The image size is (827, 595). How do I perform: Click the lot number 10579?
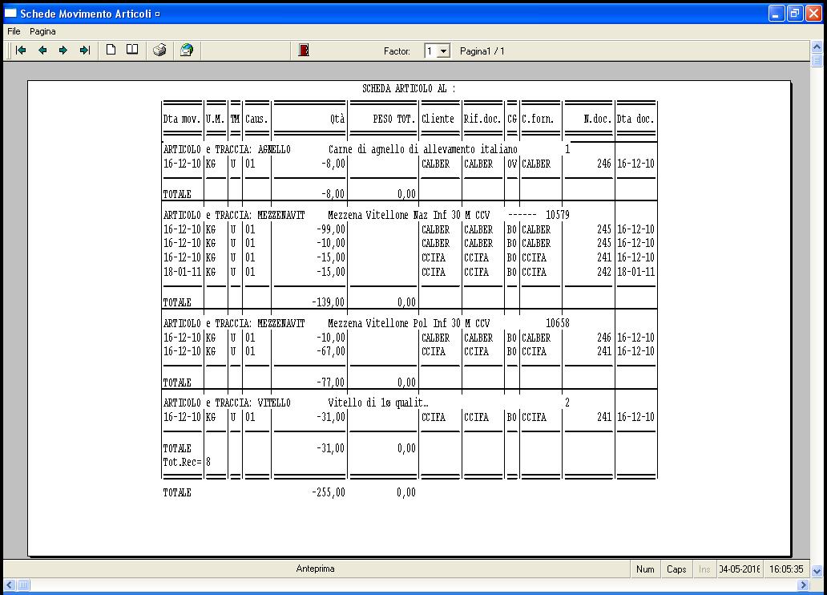coord(558,215)
